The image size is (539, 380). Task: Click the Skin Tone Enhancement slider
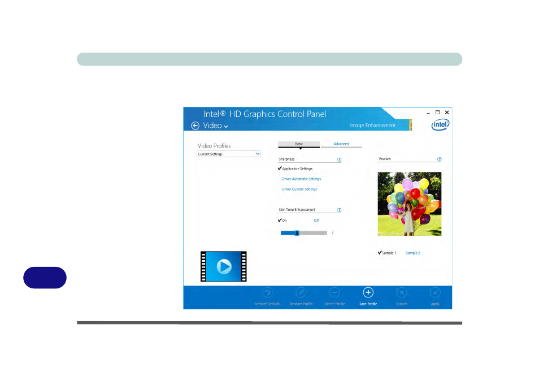tap(303, 233)
